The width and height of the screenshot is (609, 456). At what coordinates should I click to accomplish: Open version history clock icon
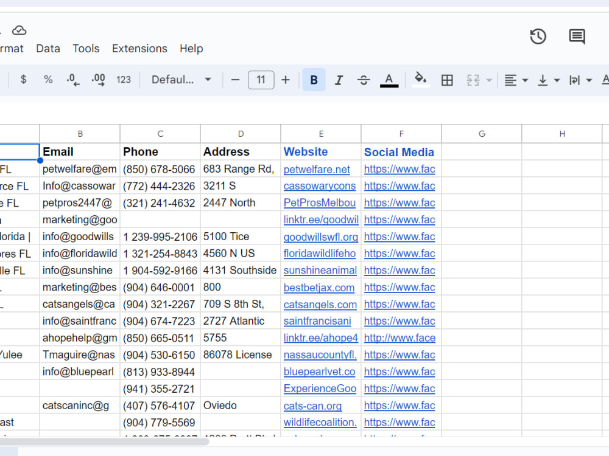538,36
